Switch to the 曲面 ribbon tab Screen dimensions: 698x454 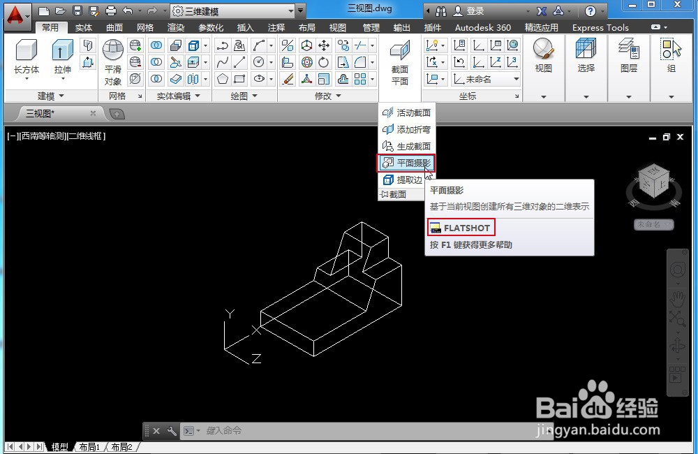pos(114,28)
